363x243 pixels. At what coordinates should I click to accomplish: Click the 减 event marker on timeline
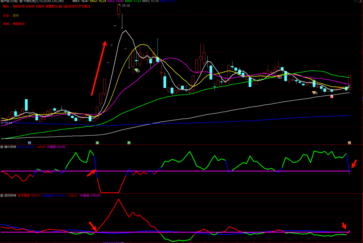97,143
